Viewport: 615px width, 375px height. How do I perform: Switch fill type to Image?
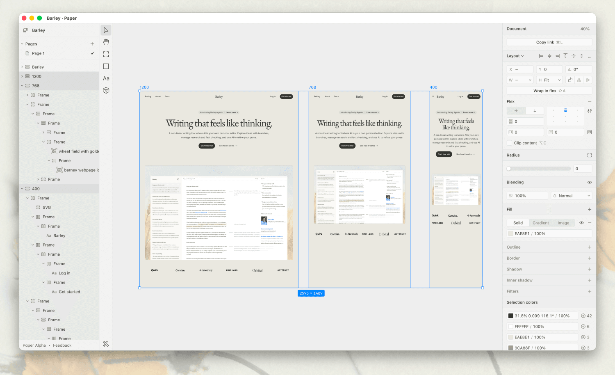[563, 223]
